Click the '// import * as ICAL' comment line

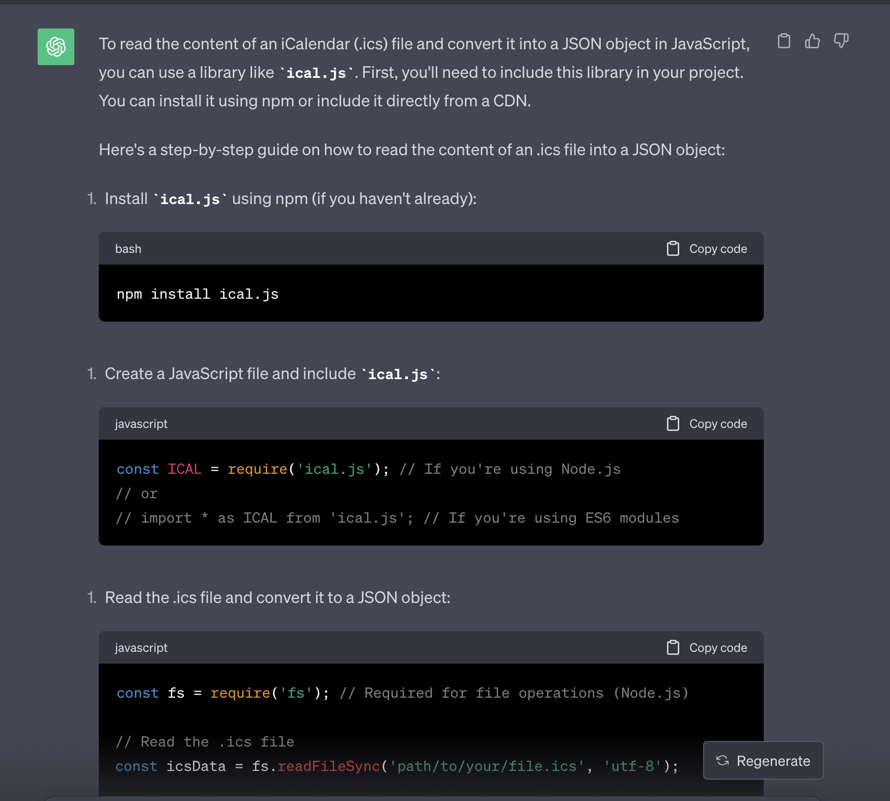398,518
